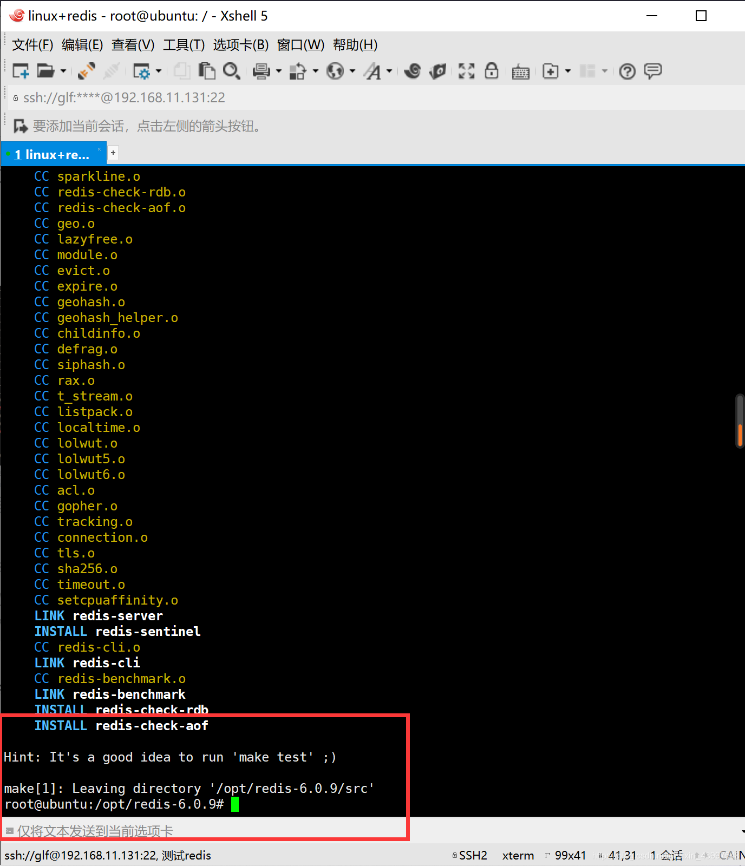Click the 'INSTALL redis-sentinel' terminal line
The width and height of the screenshot is (745, 866).
click(117, 632)
